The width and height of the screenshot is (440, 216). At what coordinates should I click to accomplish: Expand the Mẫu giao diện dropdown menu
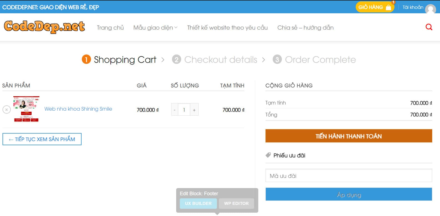click(155, 28)
